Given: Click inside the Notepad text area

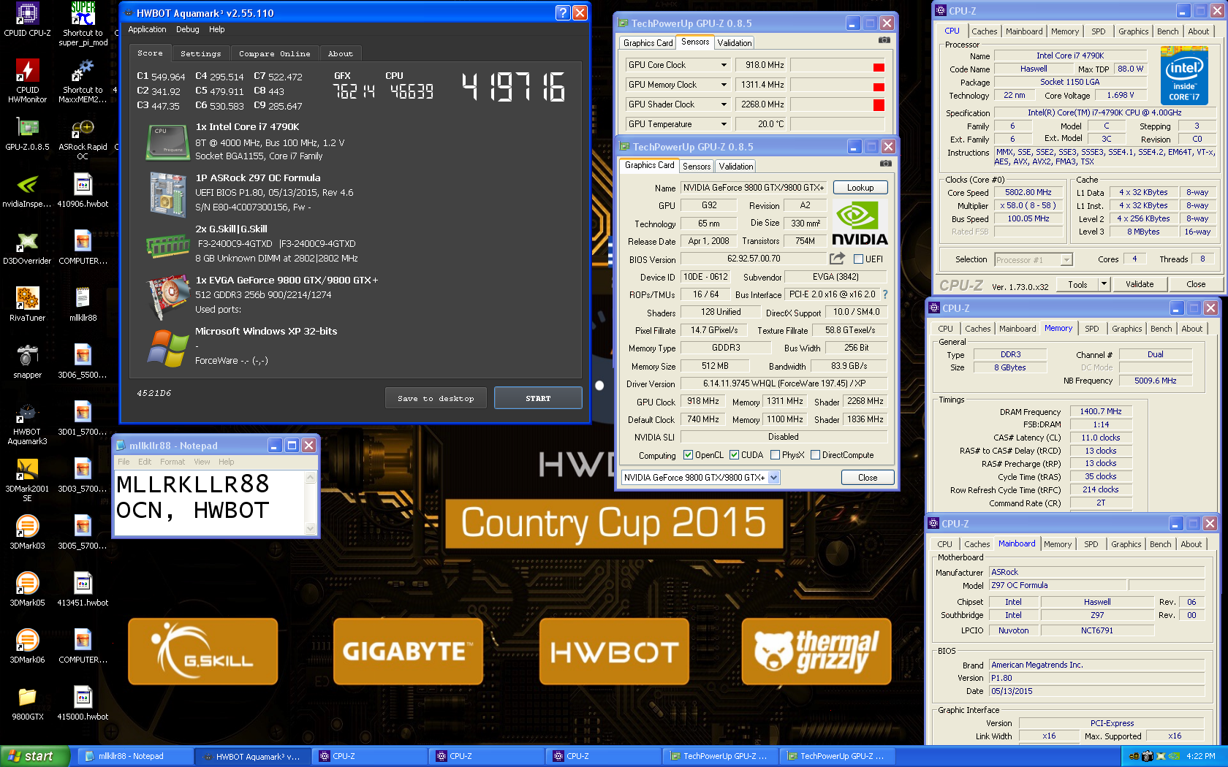Looking at the screenshot, I should point(208,503).
